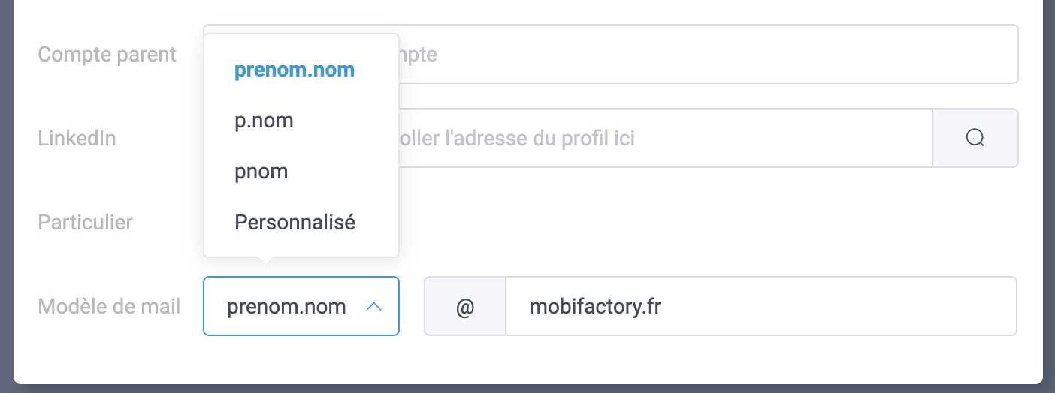The image size is (1055, 393).
Task: Choose the p.nom mail format
Action: click(x=264, y=121)
